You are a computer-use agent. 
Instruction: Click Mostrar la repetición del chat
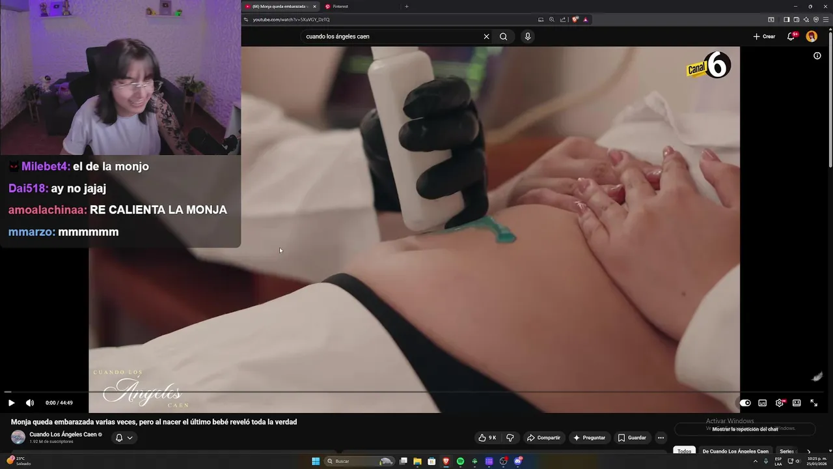[x=744, y=429]
